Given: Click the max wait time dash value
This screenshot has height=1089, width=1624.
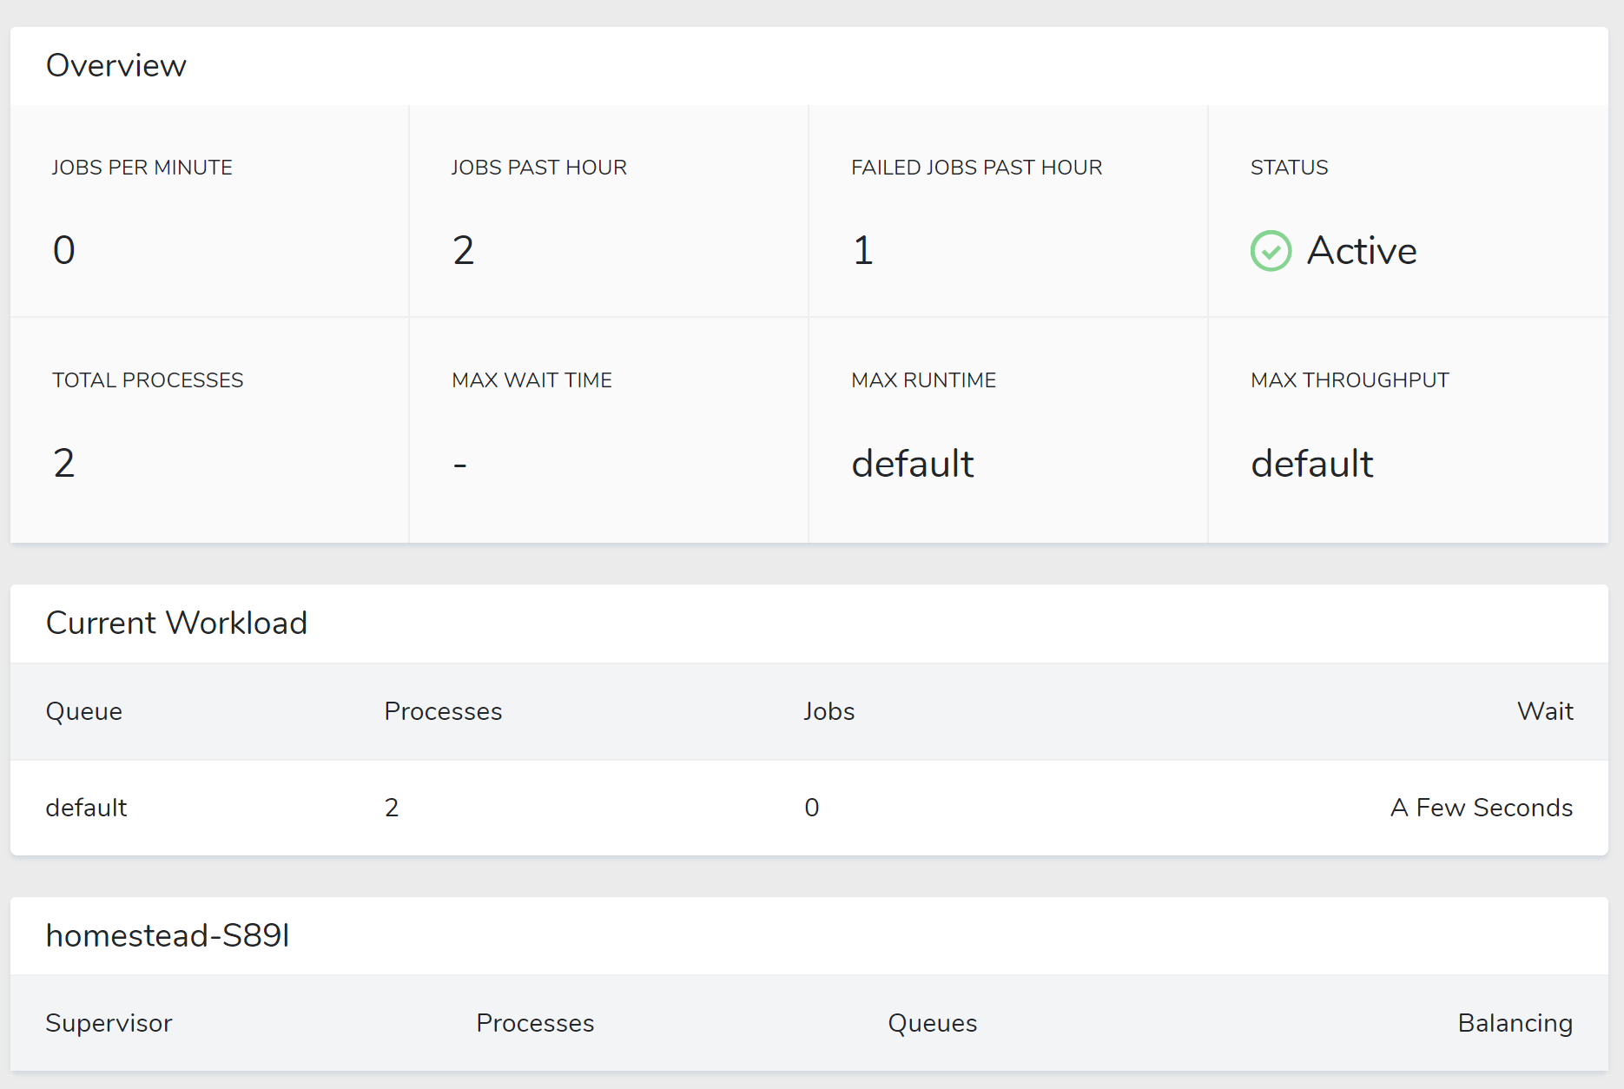Looking at the screenshot, I should (460, 465).
